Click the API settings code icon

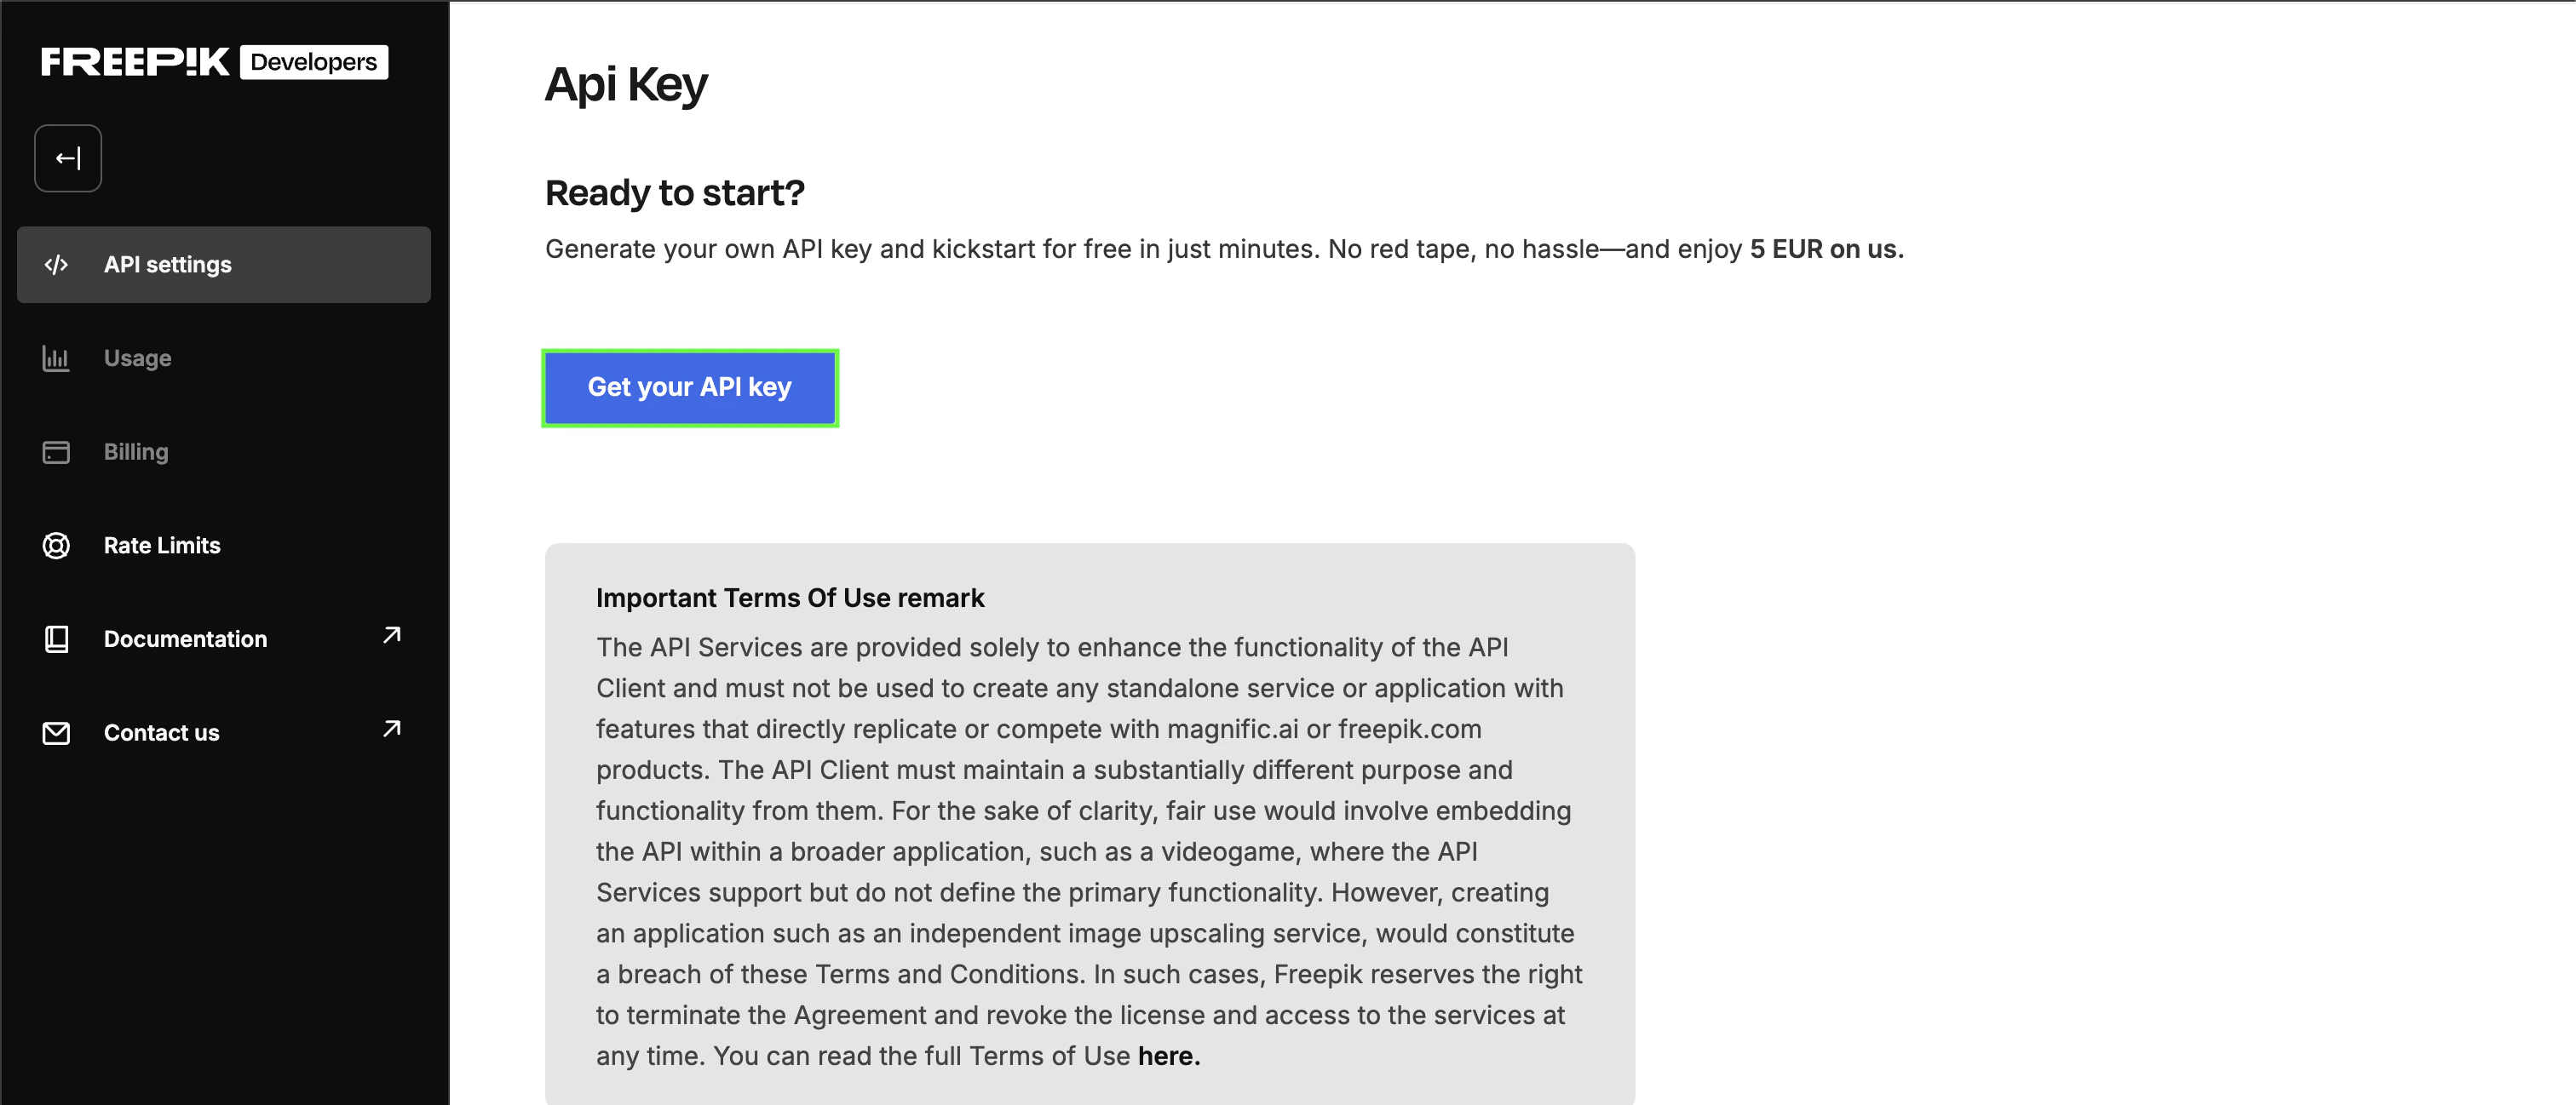pyautogui.click(x=56, y=265)
